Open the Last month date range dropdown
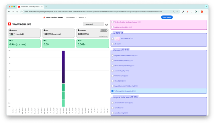Viewport: 215px width, 124px height. click(93, 24)
